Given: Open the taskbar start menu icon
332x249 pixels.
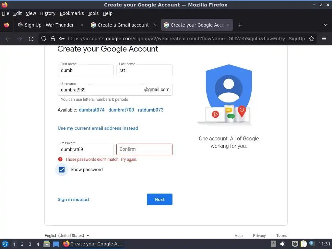Looking at the screenshot, I should tap(5, 244).
